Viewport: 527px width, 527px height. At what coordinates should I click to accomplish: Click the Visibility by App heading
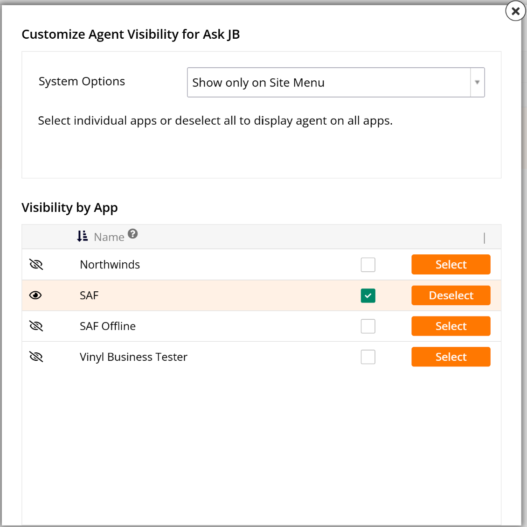pos(69,208)
